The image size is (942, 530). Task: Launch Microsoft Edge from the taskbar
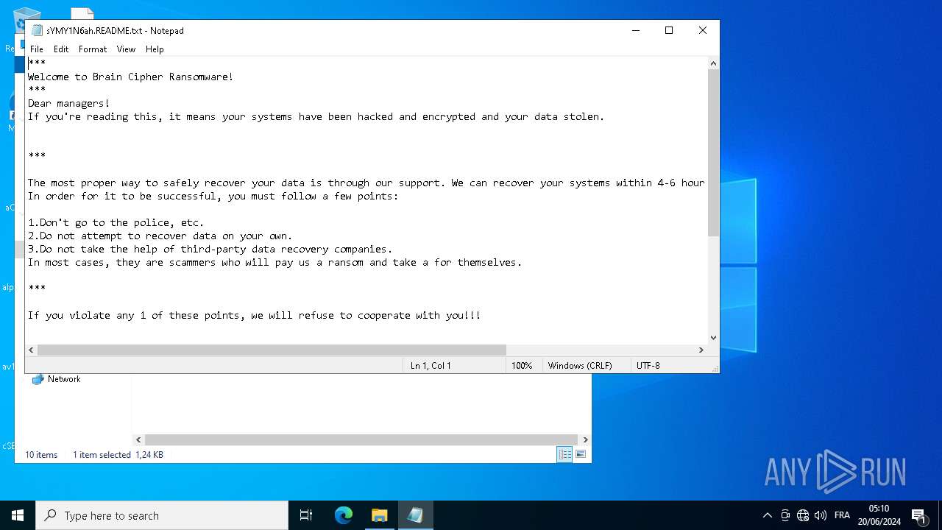[344, 515]
